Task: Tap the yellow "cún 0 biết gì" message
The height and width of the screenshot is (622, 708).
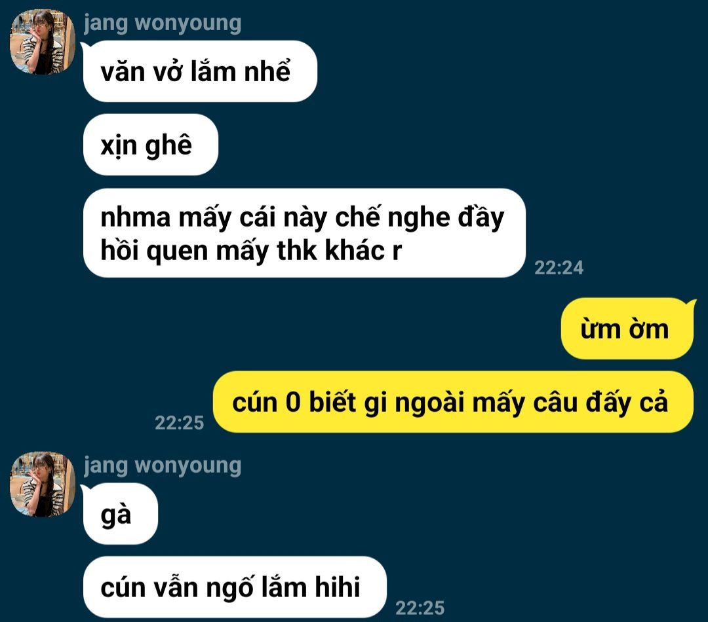Action: (x=453, y=402)
